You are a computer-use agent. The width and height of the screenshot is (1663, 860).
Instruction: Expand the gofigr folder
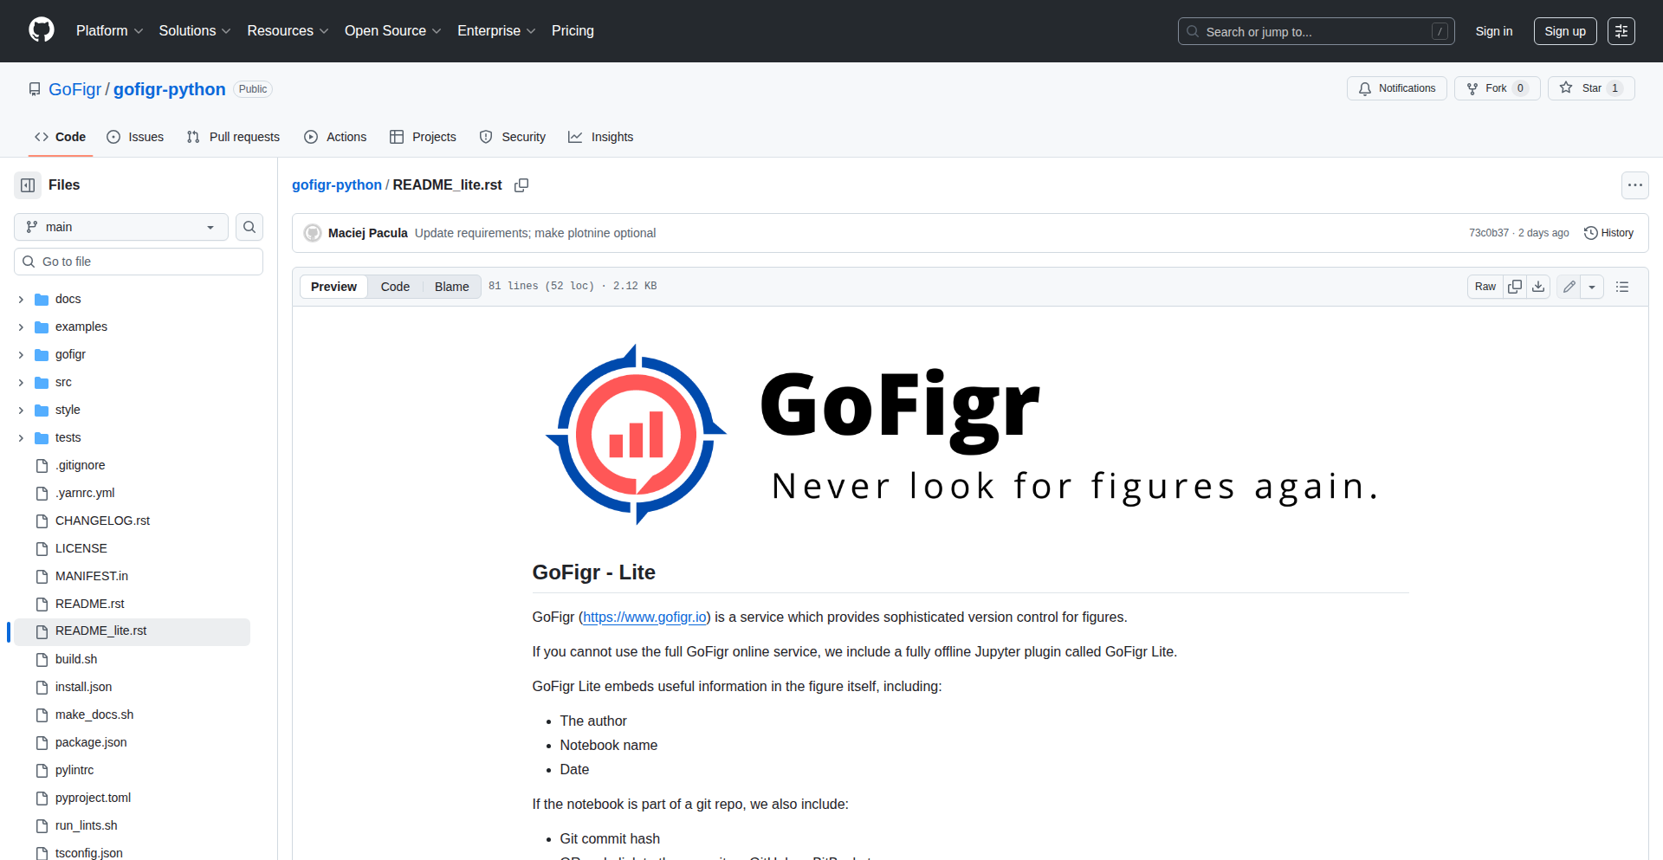pos(21,354)
